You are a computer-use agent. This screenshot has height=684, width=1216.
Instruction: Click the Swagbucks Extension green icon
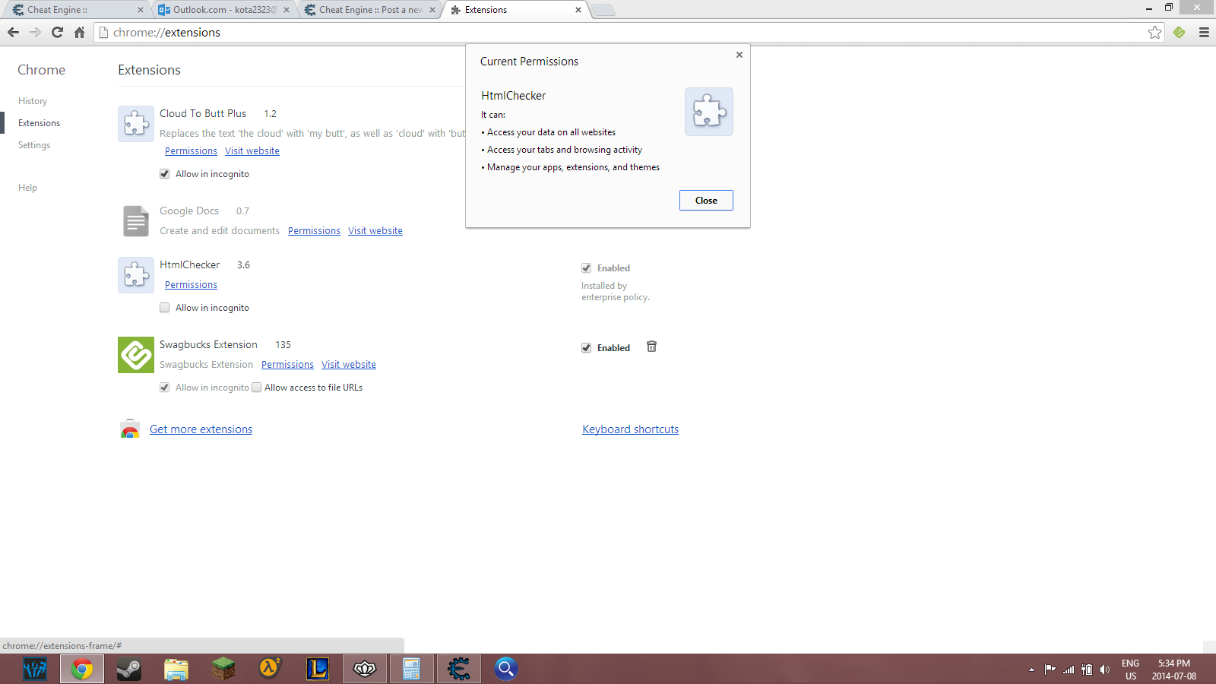(135, 354)
